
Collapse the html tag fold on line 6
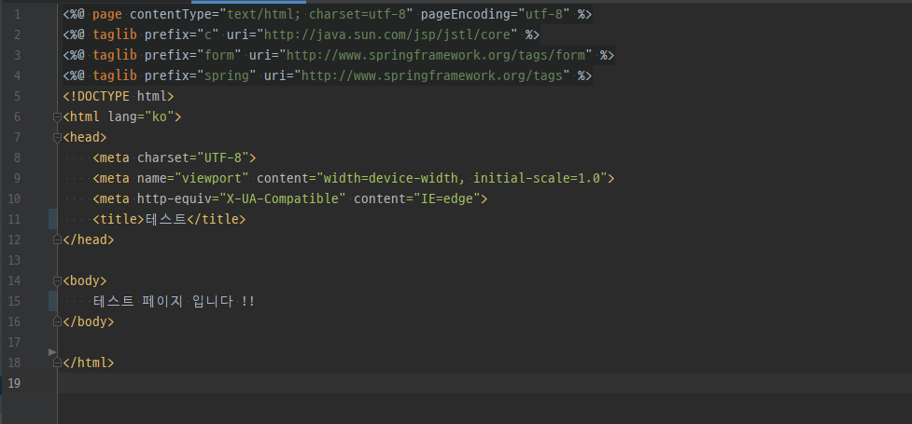57,117
